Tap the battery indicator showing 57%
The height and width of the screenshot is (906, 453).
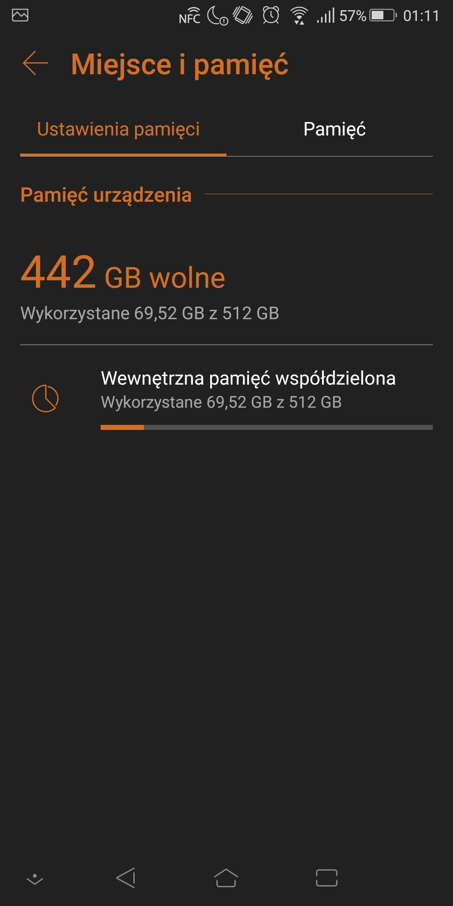tap(368, 16)
